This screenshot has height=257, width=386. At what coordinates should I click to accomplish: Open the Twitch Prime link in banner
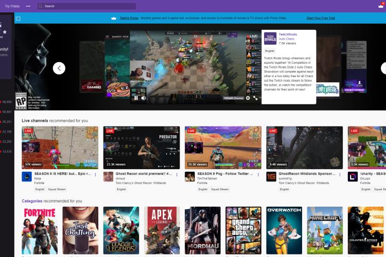click(x=129, y=18)
